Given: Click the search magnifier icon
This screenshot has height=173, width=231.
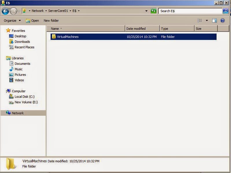Looking at the screenshot, I should point(226,11).
